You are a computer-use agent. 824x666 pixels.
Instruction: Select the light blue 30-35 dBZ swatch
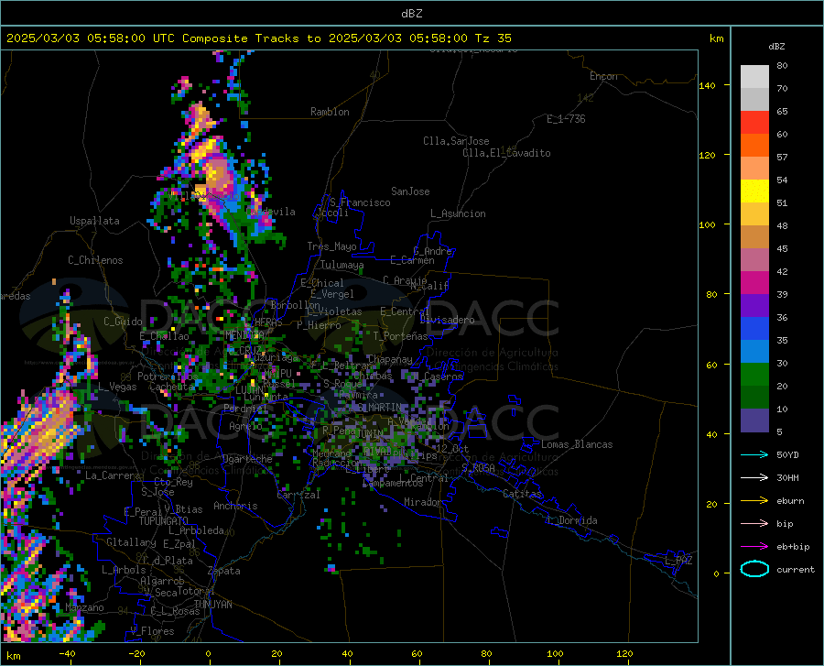coord(754,352)
